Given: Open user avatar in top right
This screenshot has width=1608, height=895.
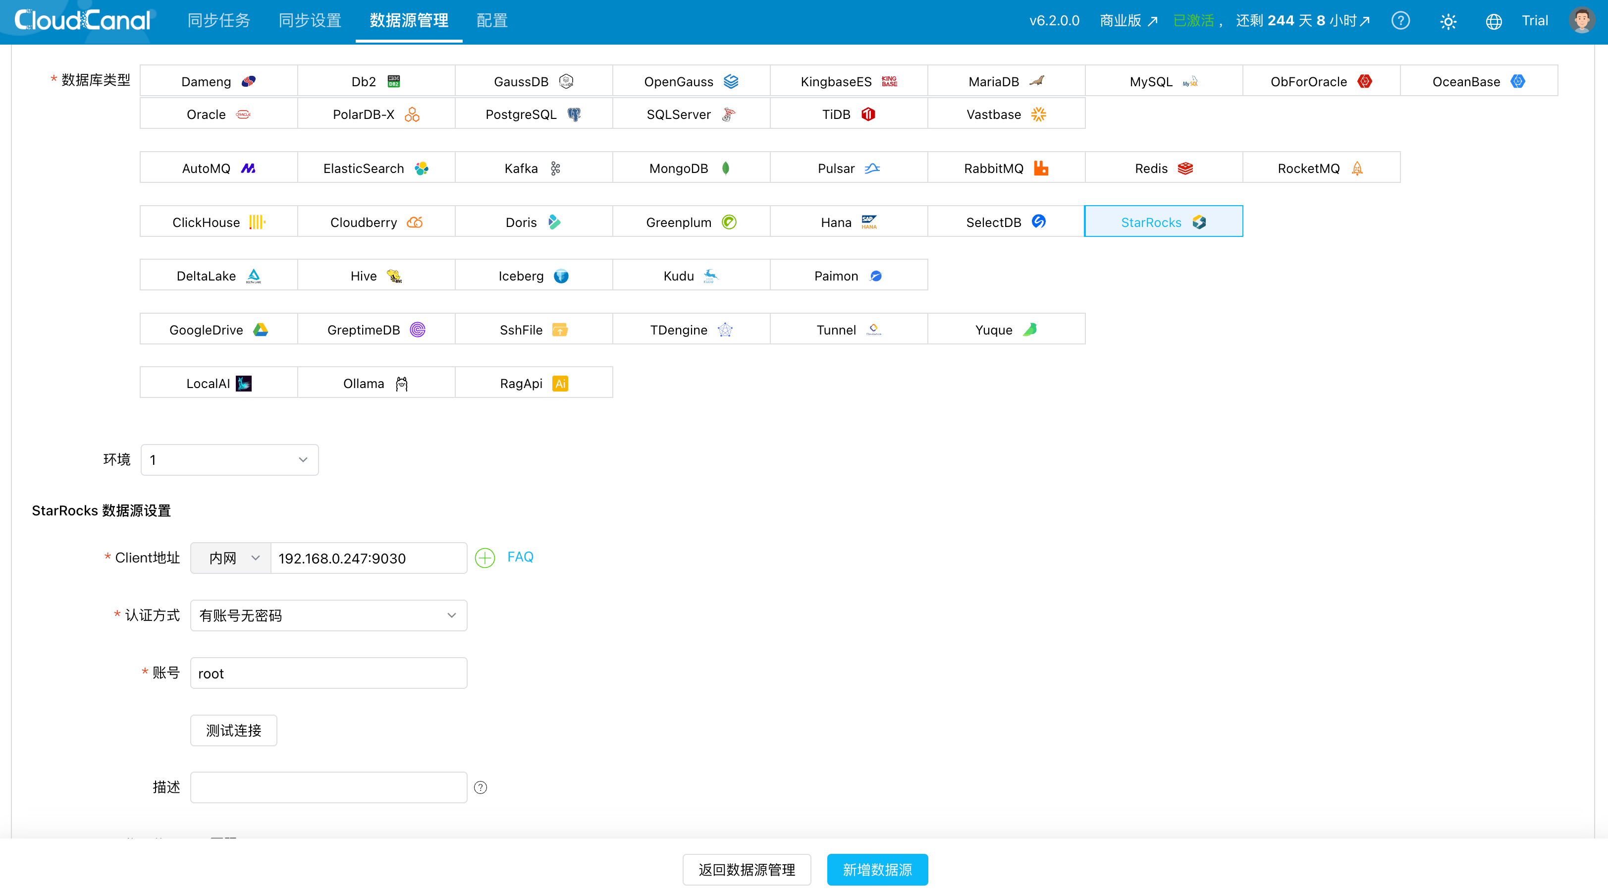Looking at the screenshot, I should point(1582,21).
